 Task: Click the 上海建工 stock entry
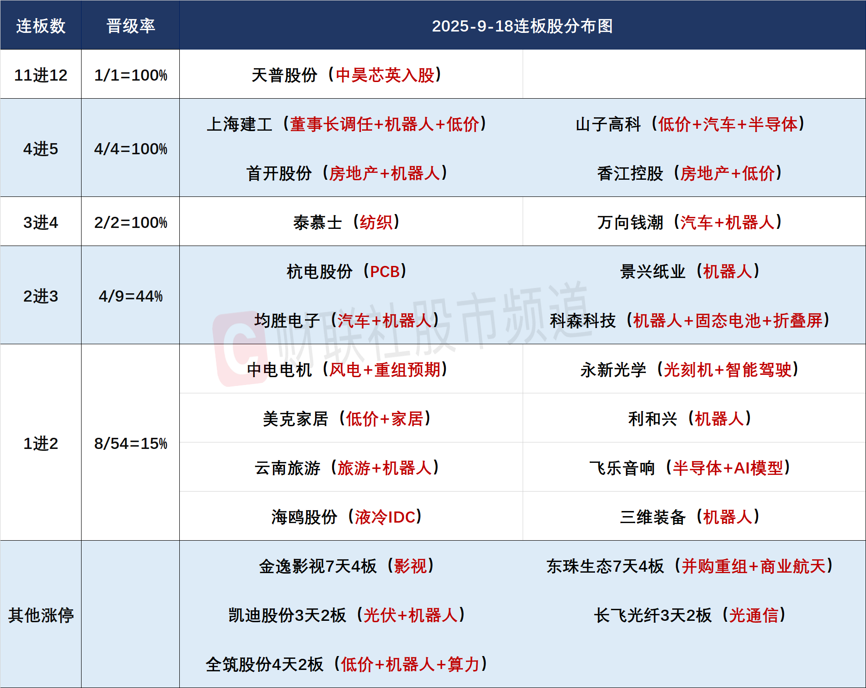(347, 124)
